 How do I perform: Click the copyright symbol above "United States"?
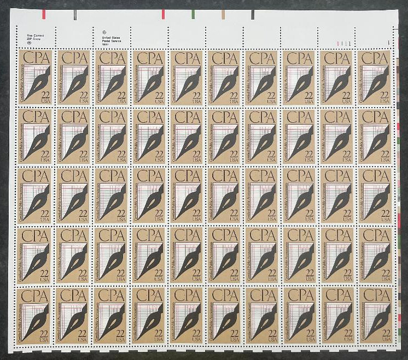point(104,33)
